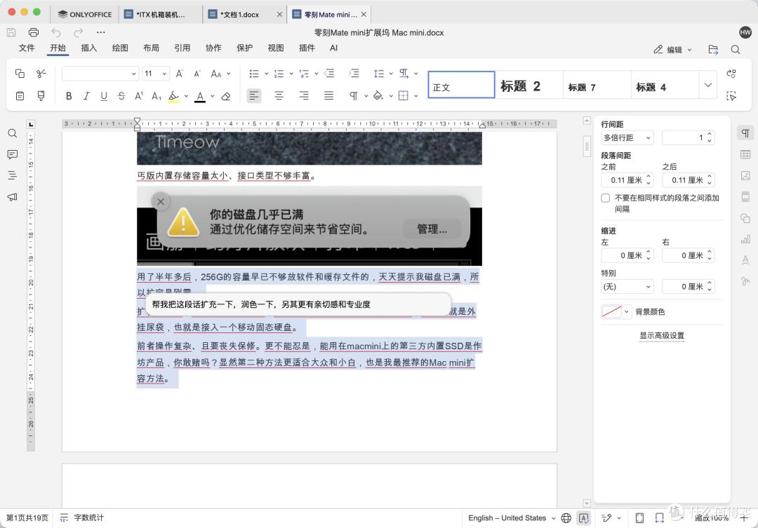This screenshot has height=528, width=758.
Task: Check 不要在相同样式的段落之间添加间隔
Action: (x=605, y=198)
